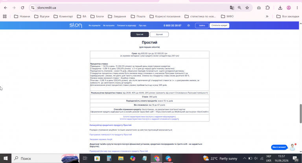Open Калькулятор кредитного продукту Простий link
Screen dimensions: 302x163
click(110, 125)
